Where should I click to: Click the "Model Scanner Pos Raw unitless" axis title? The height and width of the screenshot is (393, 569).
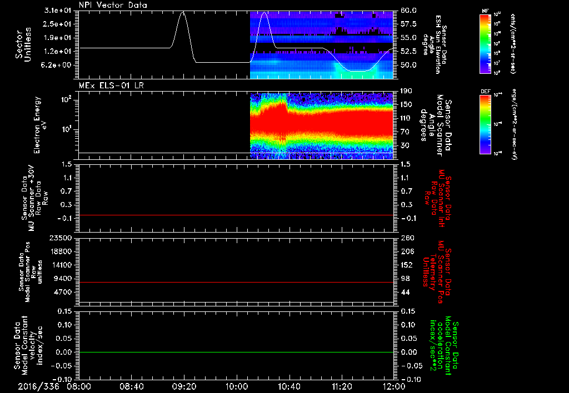(x=31, y=272)
